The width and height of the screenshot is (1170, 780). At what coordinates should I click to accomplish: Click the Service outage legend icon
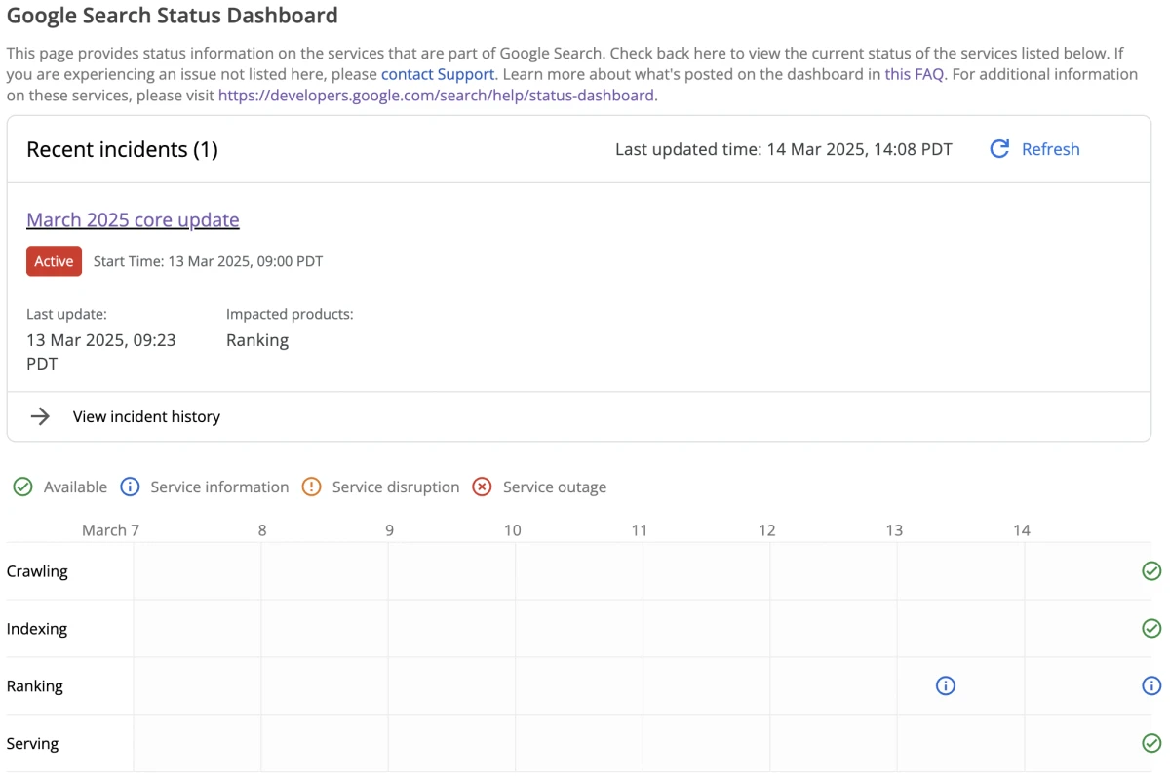[x=482, y=487]
